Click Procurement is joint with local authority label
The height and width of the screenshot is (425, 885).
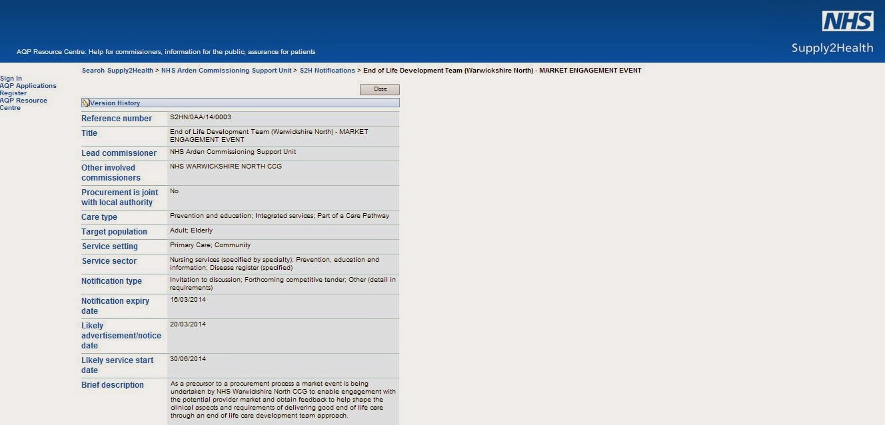[x=120, y=198]
